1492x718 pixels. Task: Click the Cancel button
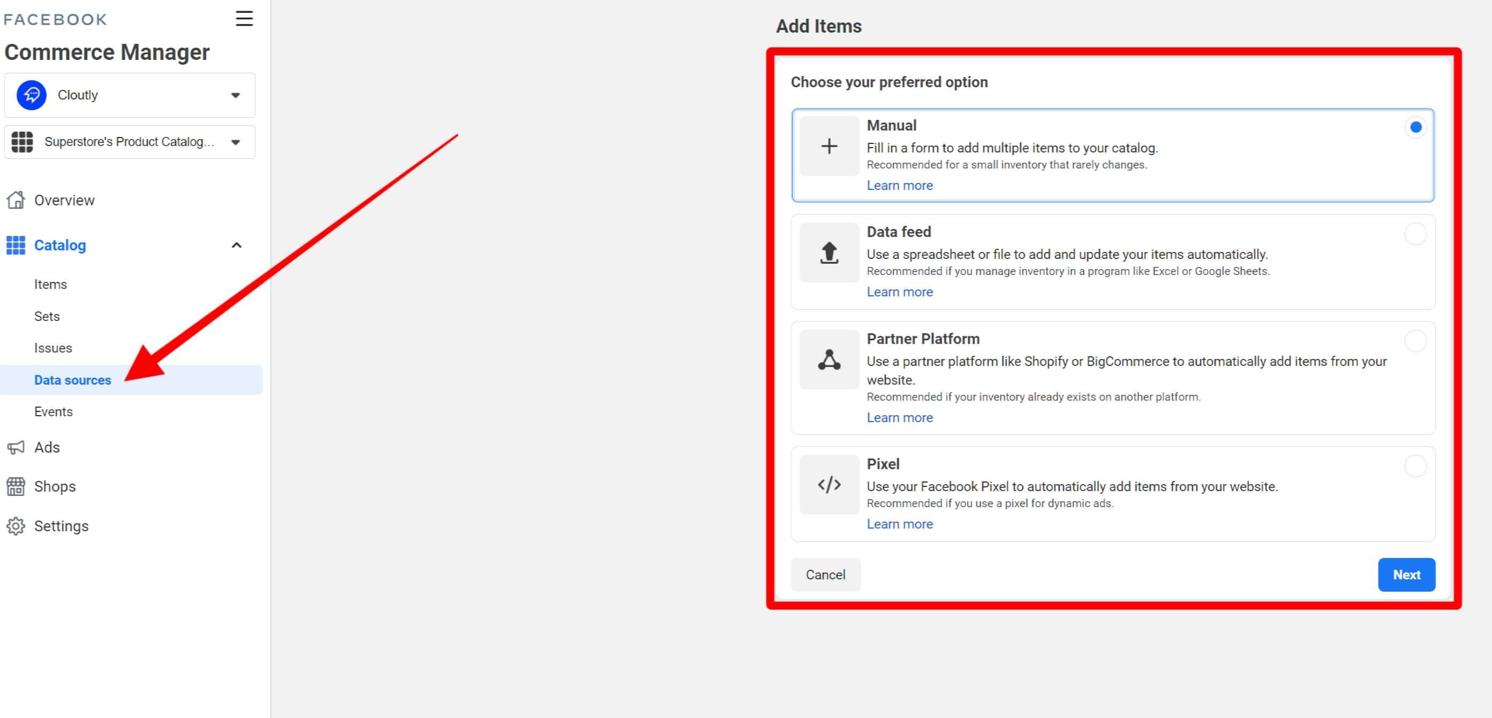pyautogui.click(x=825, y=575)
